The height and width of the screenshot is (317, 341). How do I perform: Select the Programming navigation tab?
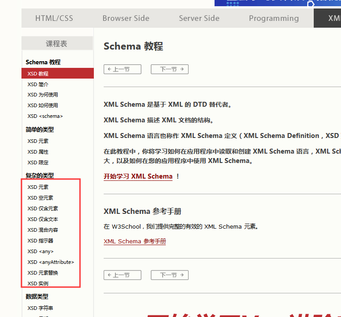(x=274, y=18)
